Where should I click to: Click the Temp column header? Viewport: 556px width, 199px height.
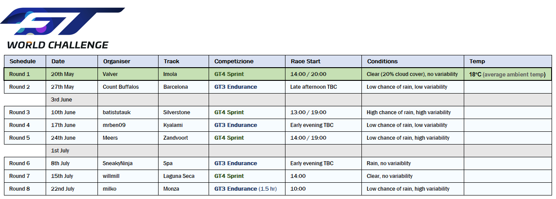pyautogui.click(x=477, y=62)
